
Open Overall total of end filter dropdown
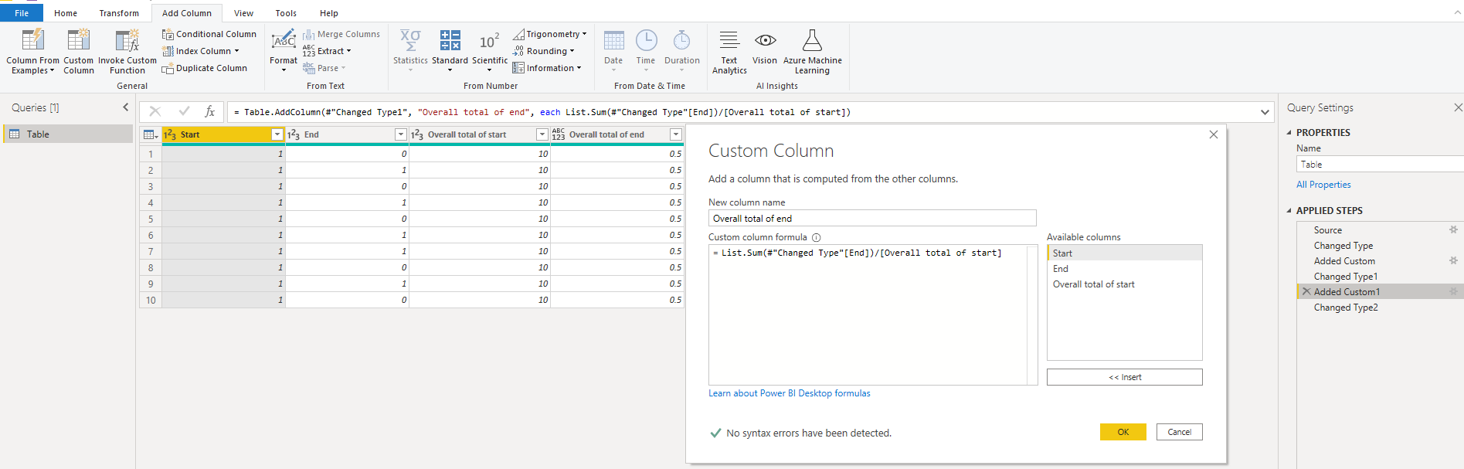coord(676,134)
